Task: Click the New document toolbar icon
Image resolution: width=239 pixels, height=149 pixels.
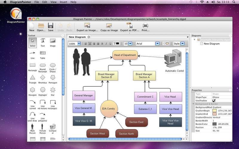Action: [x=32, y=27]
